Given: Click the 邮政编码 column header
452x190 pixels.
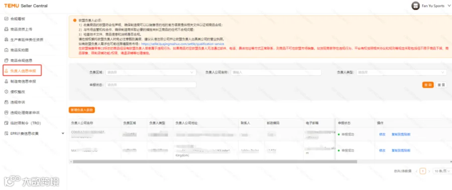Looking at the screenshot, I should pyautogui.click(x=273, y=123).
